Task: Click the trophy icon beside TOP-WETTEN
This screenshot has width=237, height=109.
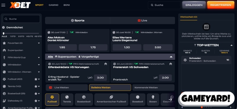Action: click(195, 45)
